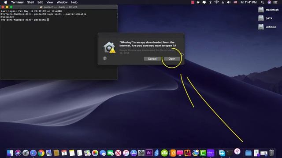
Task: Open the VPN Plus app in Dock
Action: click(211, 153)
